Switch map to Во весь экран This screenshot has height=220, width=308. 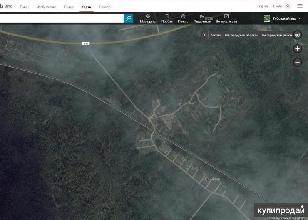tap(226, 18)
